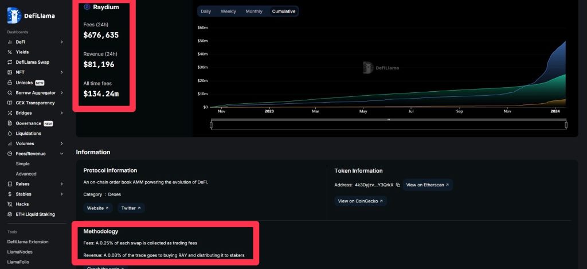Expand the Borrow Aggregator submenu
The width and height of the screenshot is (587, 269).
tap(61, 93)
